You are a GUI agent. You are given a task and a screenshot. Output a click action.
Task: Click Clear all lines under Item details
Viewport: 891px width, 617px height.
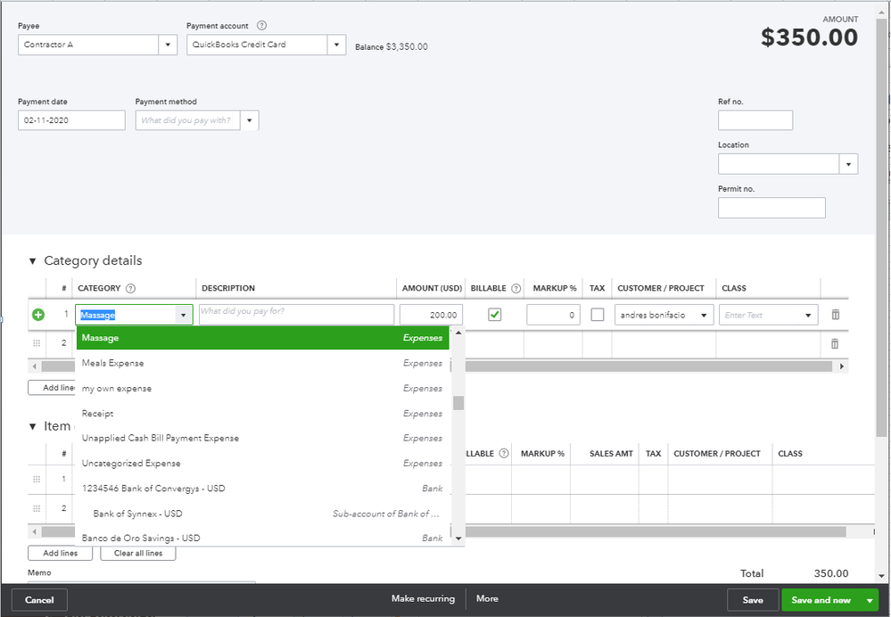138,553
